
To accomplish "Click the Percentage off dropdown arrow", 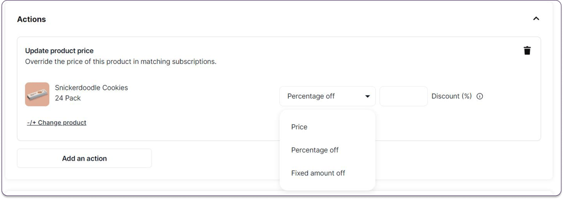I will point(368,96).
